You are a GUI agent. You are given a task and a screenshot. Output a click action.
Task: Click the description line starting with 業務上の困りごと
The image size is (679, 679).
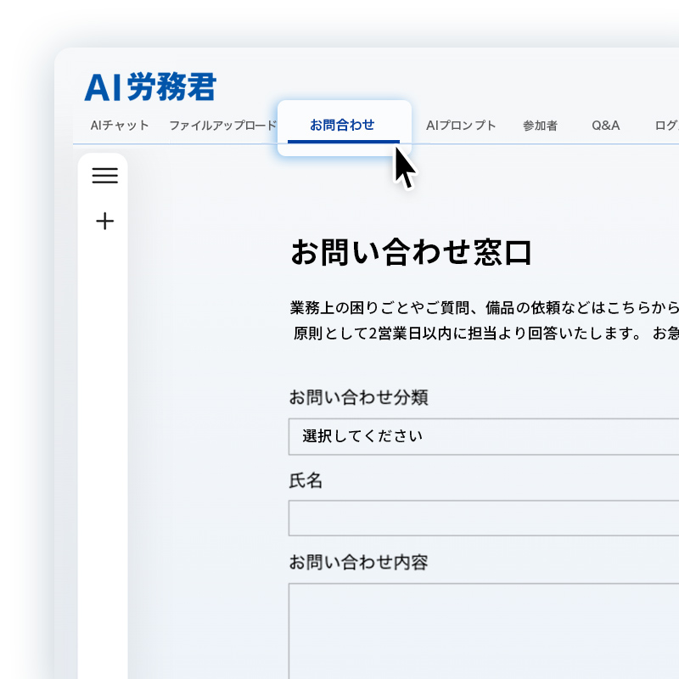484,307
